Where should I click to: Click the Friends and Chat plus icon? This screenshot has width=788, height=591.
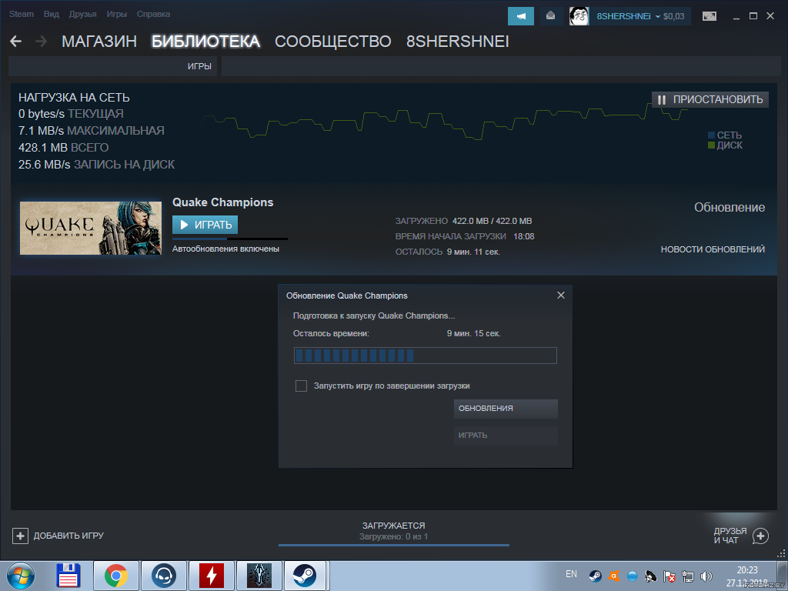click(760, 536)
